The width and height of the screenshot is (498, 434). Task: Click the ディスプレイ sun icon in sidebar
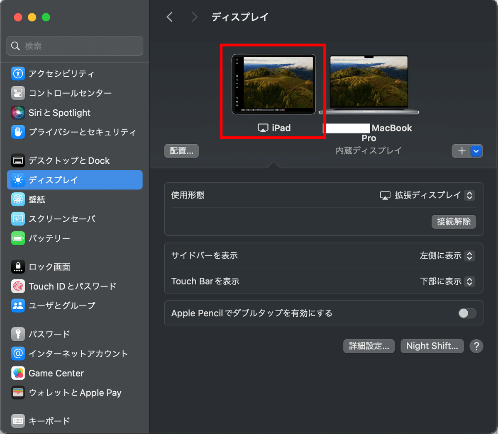[18, 180]
